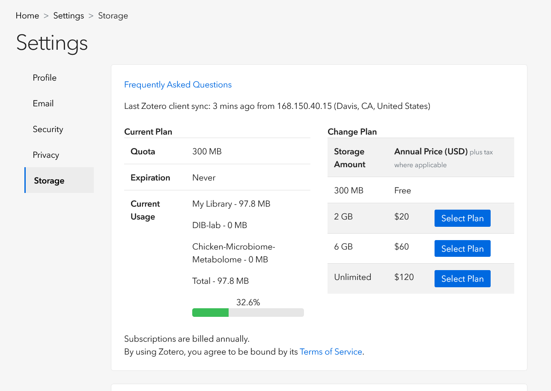Go to the Settings breadcrumb

coord(69,16)
